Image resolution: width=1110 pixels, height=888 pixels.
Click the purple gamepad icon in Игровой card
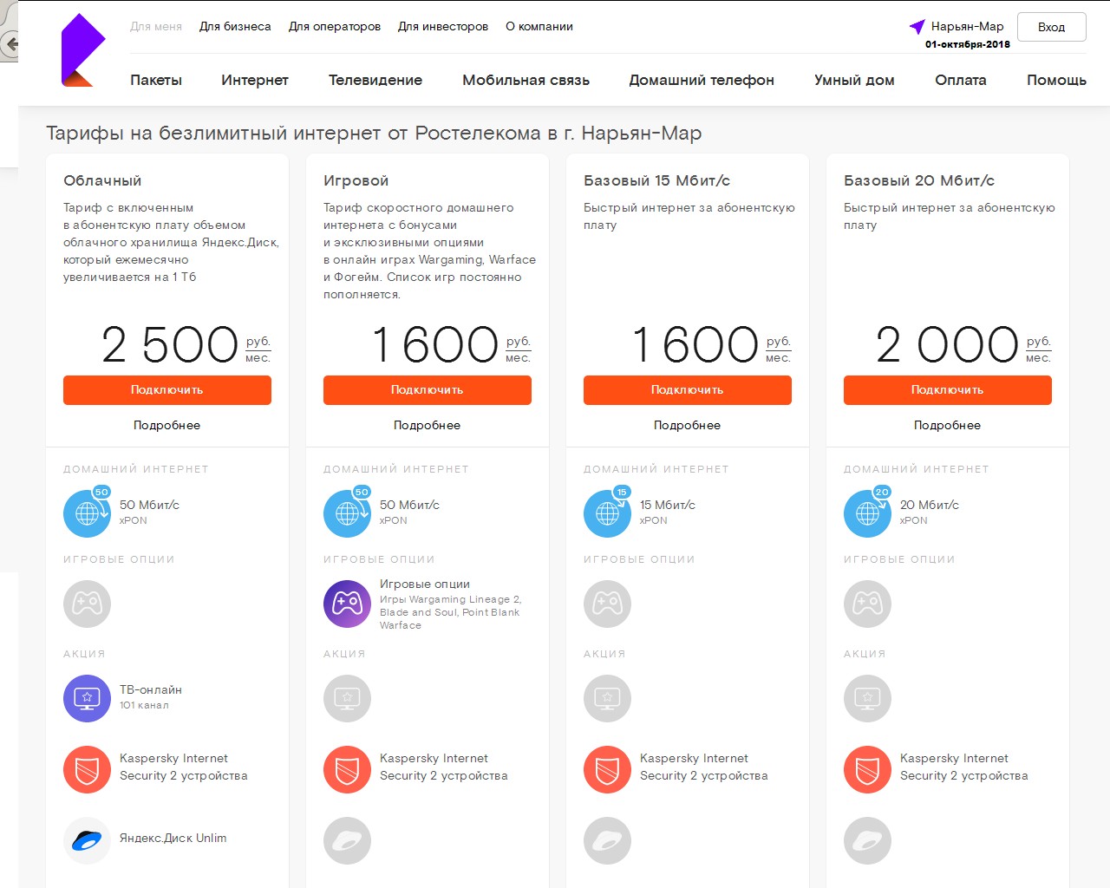click(x=347, y=604)
